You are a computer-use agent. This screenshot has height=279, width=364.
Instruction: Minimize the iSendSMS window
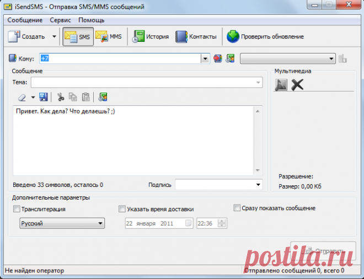pos(315,4)
